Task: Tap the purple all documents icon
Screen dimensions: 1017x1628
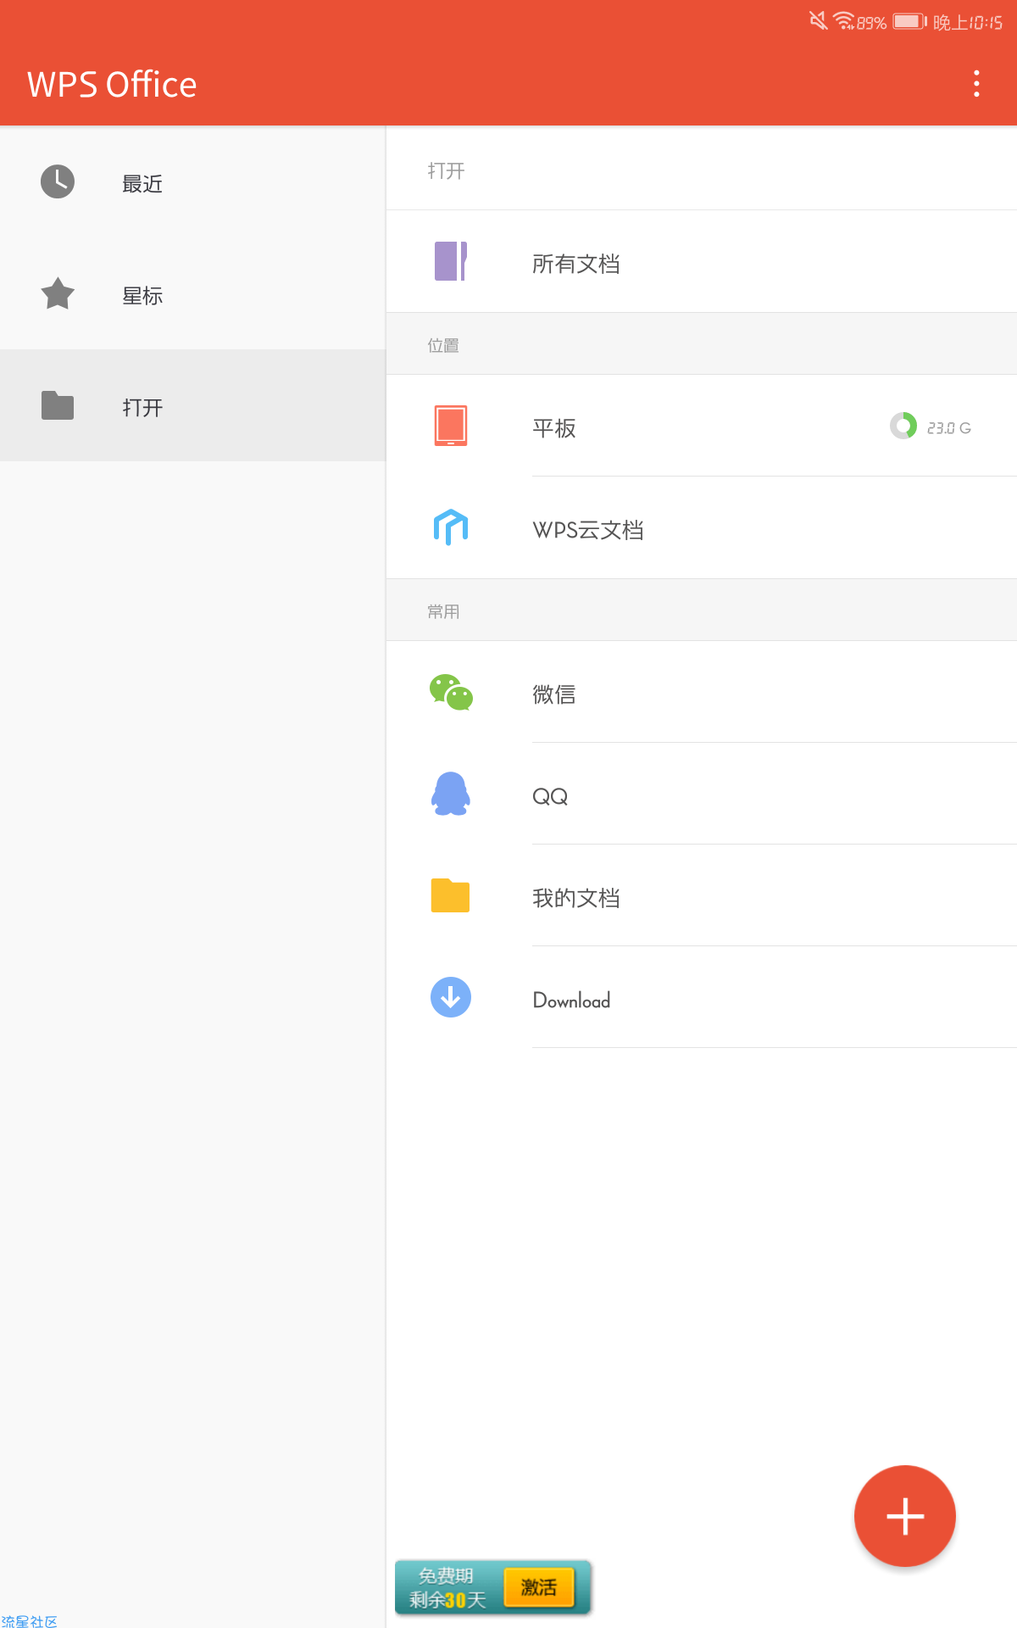Action: (451, 261)
